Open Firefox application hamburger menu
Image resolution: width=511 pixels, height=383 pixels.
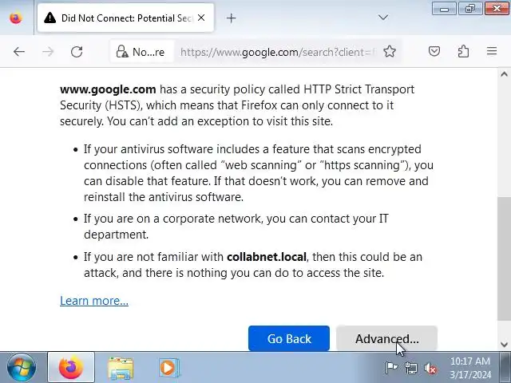coord(492,52)
